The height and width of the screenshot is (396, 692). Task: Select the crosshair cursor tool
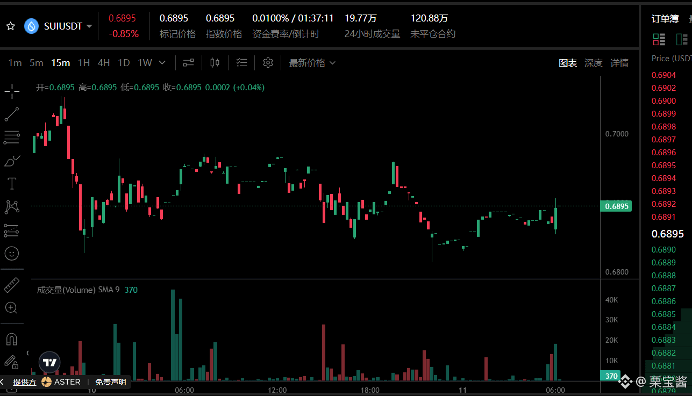[12, 91]
